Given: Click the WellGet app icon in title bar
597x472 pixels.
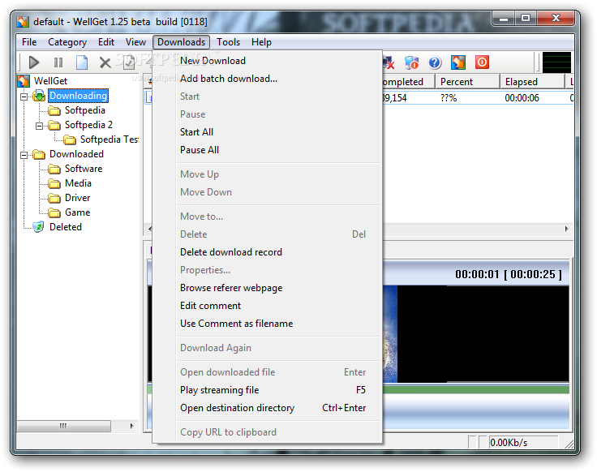Looking at the screenshot, I should pos(23,22).
